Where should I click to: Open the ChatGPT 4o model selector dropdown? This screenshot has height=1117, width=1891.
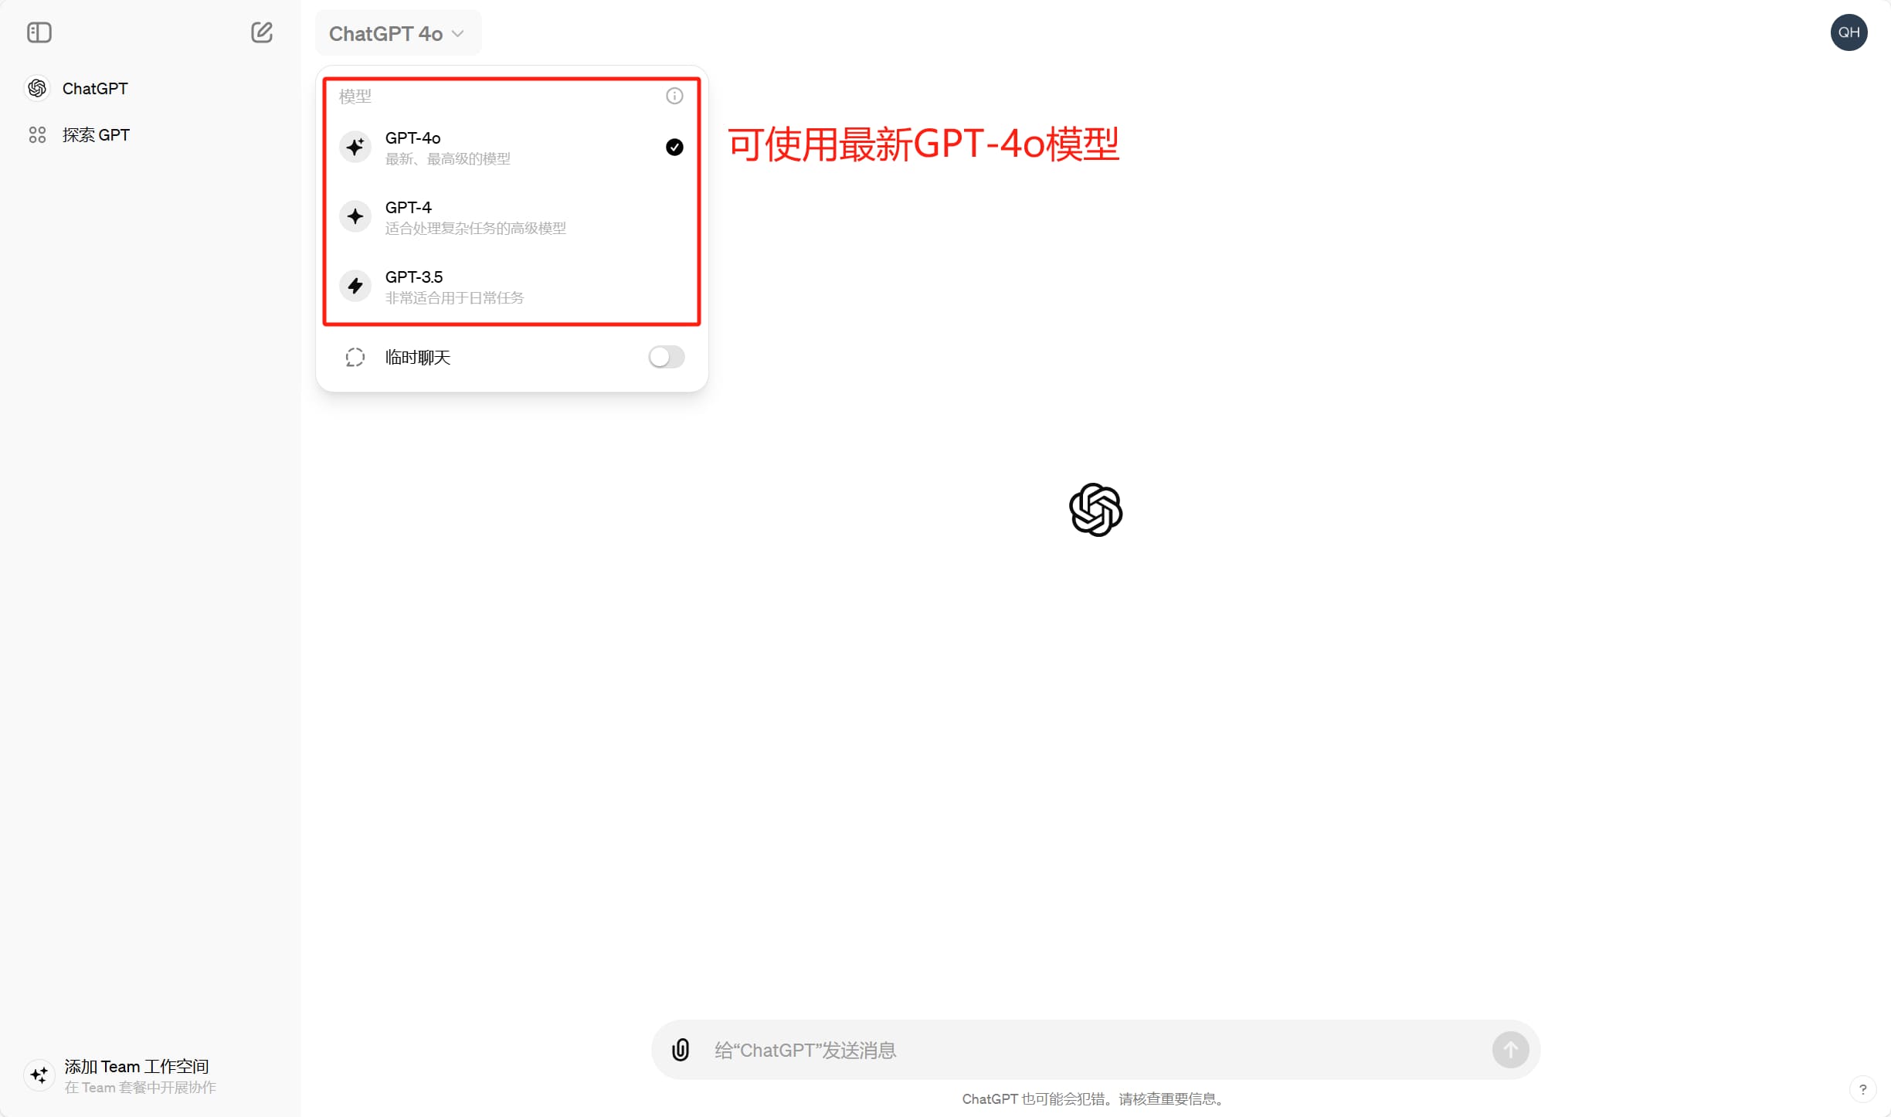(398, 33)
